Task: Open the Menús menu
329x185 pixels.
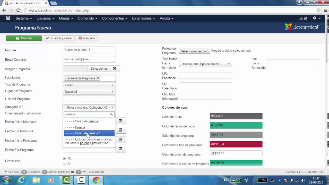Action: click(66, 18)
